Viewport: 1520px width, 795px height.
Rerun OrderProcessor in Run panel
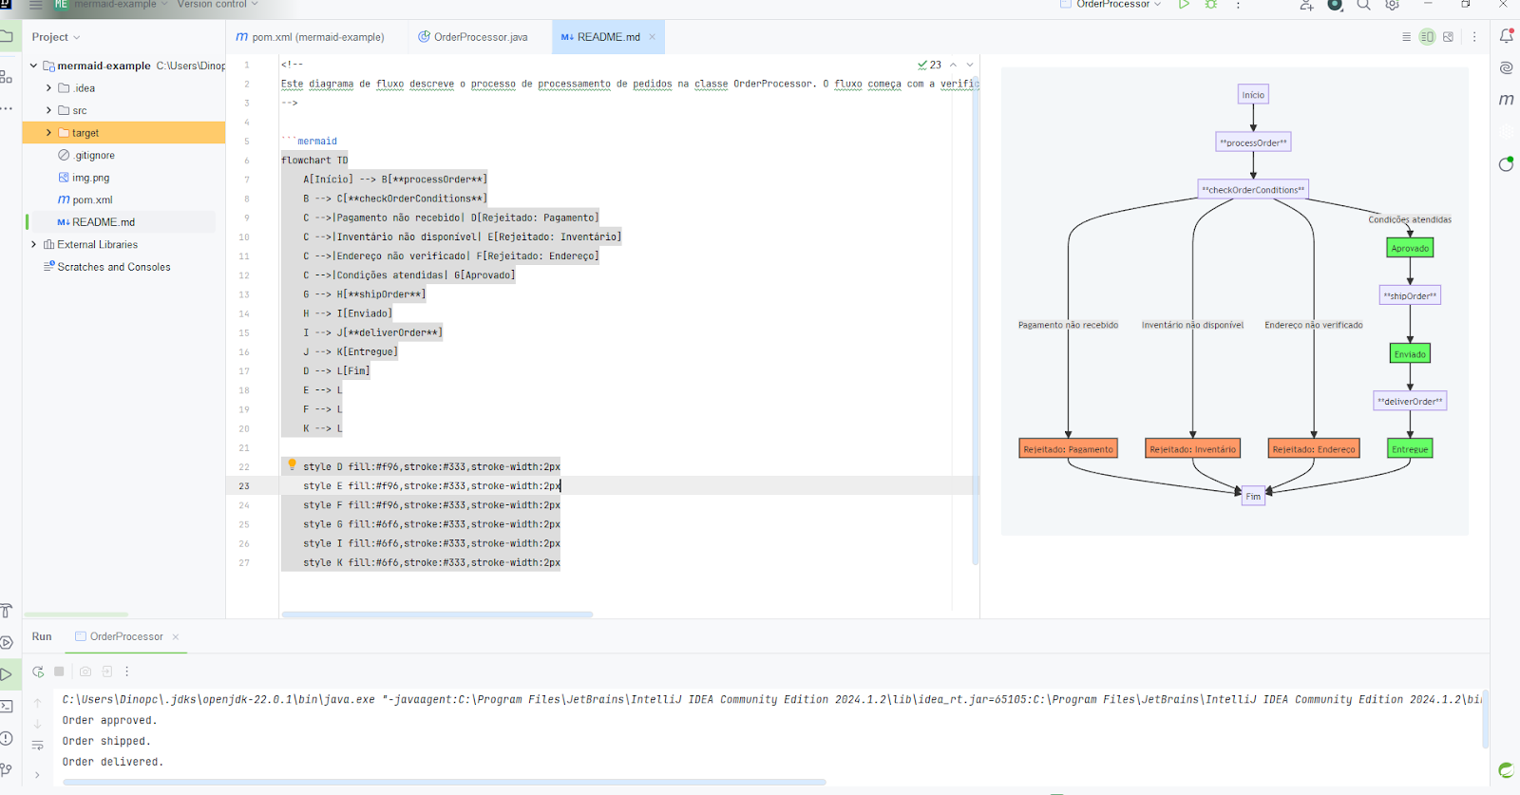[38, 672]
